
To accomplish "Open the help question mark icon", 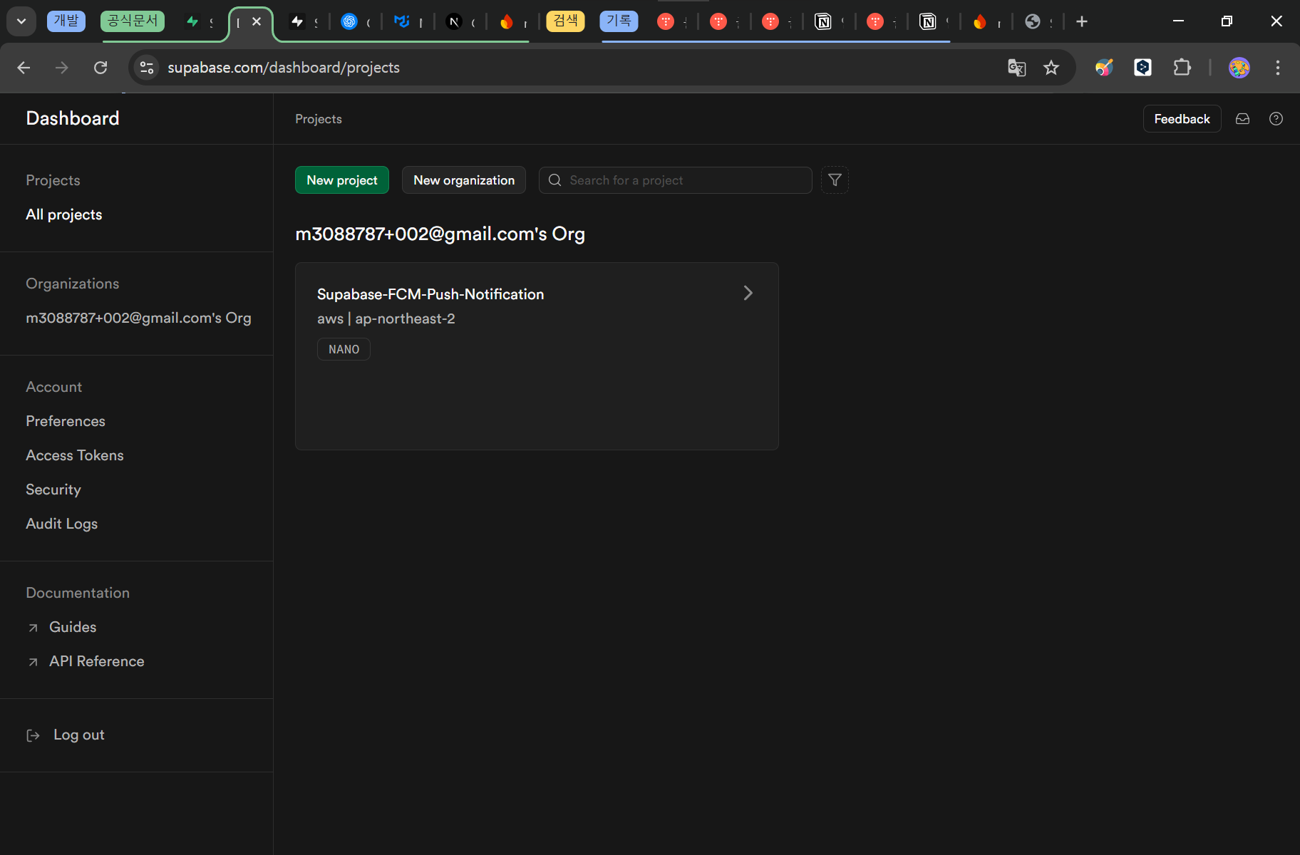I will point(1276,119).
